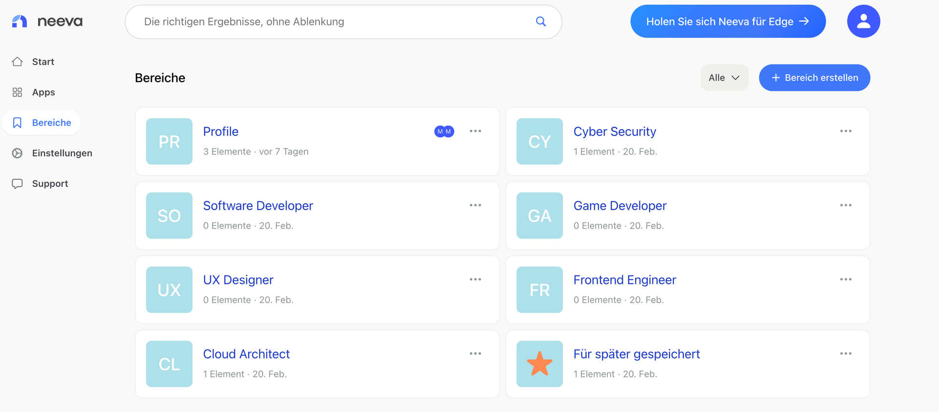Open more options for Profile space
Image resolution: width=939 pixels, height=412 pixels.
pos(475,131)
